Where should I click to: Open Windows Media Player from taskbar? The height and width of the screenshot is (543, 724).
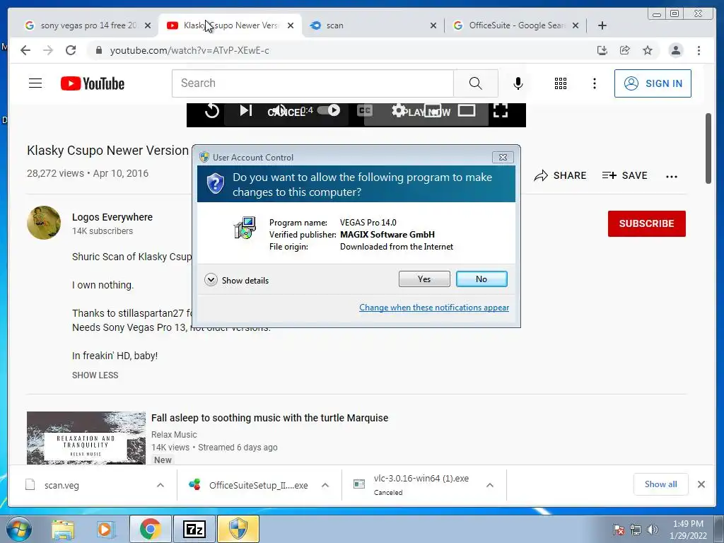tap(105, 529)
